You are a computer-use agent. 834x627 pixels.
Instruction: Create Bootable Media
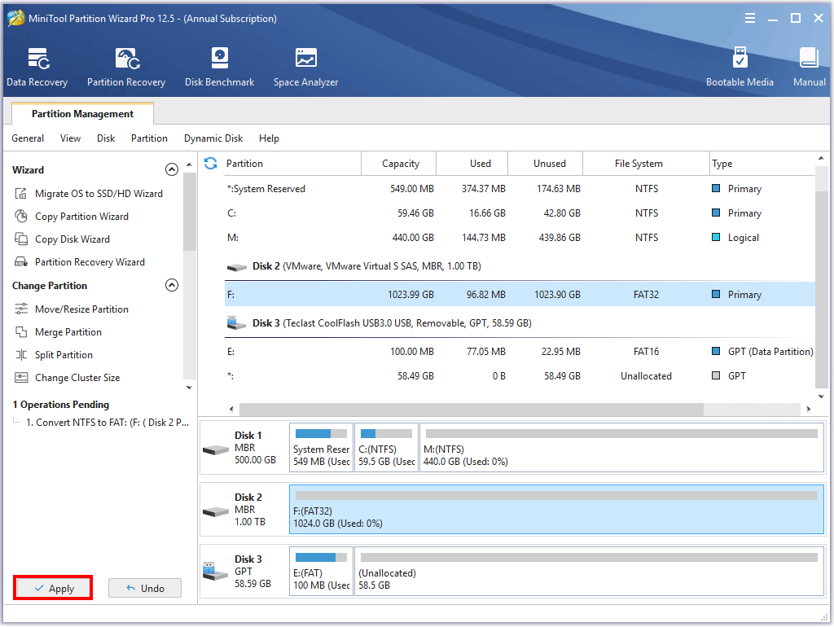[x=740, y=67]
